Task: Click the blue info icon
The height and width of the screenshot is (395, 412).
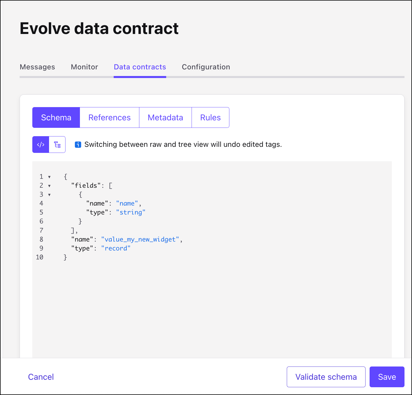Action: tap(78, 145)
